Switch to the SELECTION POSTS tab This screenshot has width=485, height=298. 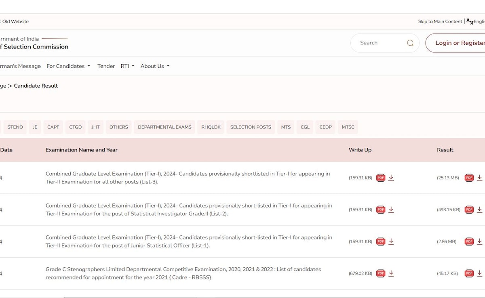[x=251, y=127]
